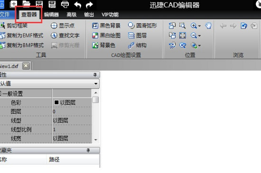Click the fit to window icon
This screenshot has width=261, height=173.
(x=183, y=36)
